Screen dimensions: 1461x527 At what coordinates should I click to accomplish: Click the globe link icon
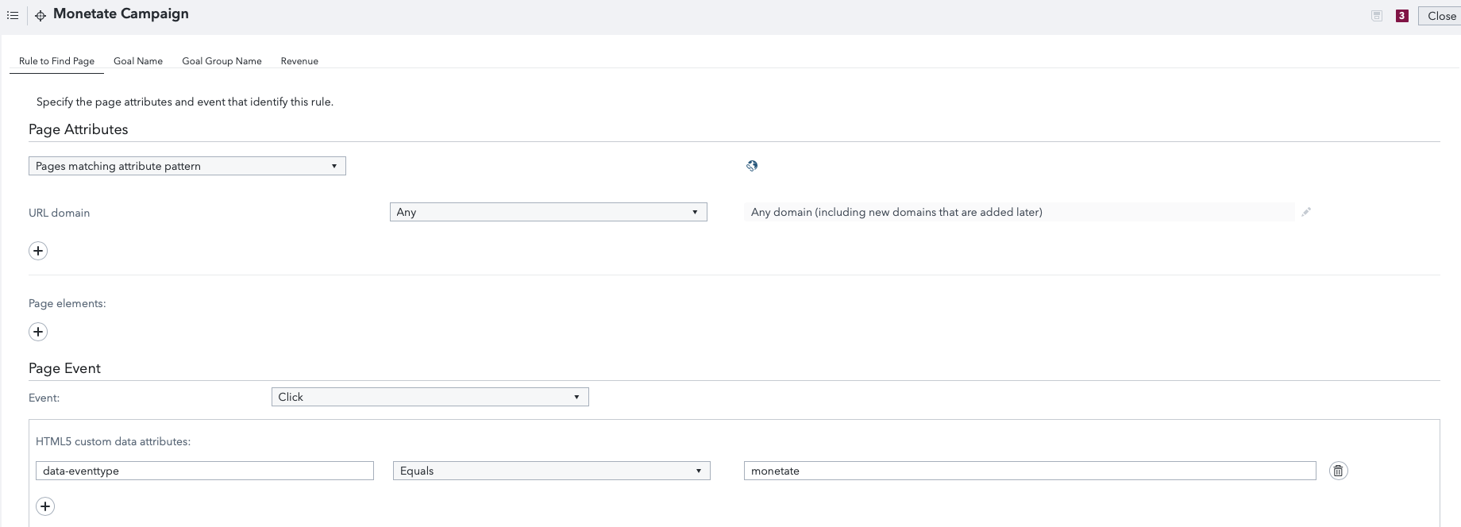point(752,166)
